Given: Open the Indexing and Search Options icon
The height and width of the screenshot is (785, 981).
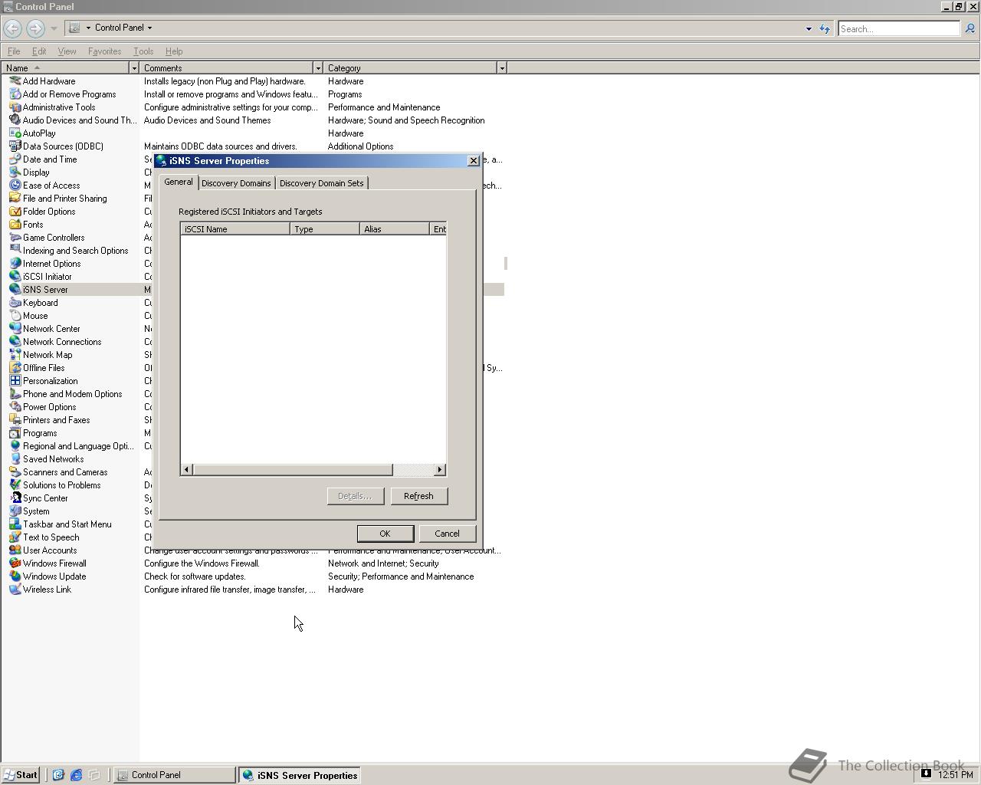Looking at the screenshot, I should 15,251.
